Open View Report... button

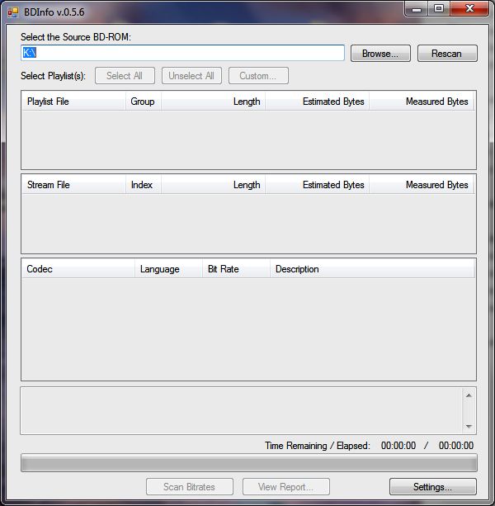click(x=286, y=487)
